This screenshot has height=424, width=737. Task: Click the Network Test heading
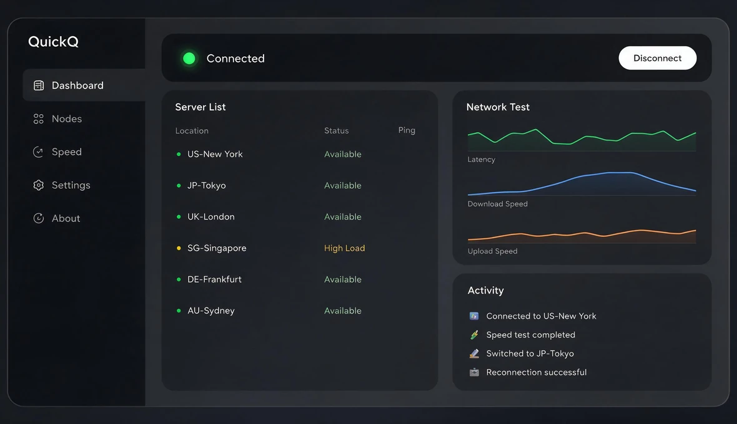pos(498,107)
